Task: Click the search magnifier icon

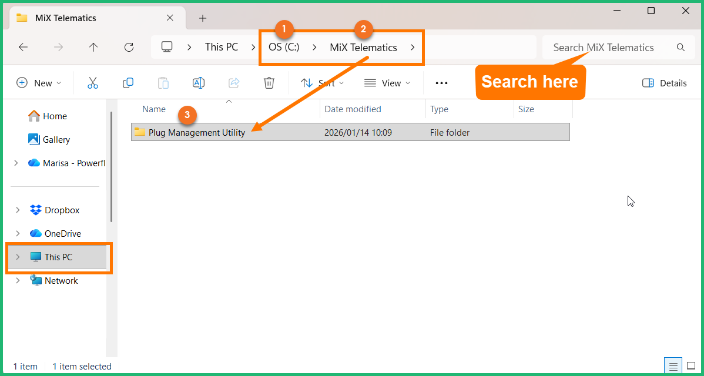Action: click(680, 47)
